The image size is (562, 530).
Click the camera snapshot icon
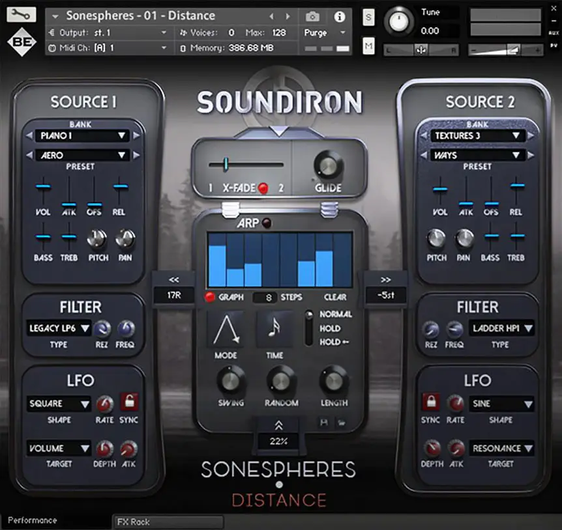click(x=312, y=16)
